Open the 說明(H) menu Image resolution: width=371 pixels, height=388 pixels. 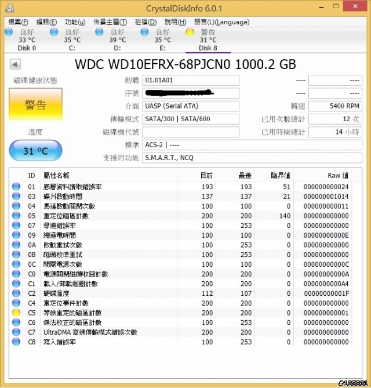176,22
